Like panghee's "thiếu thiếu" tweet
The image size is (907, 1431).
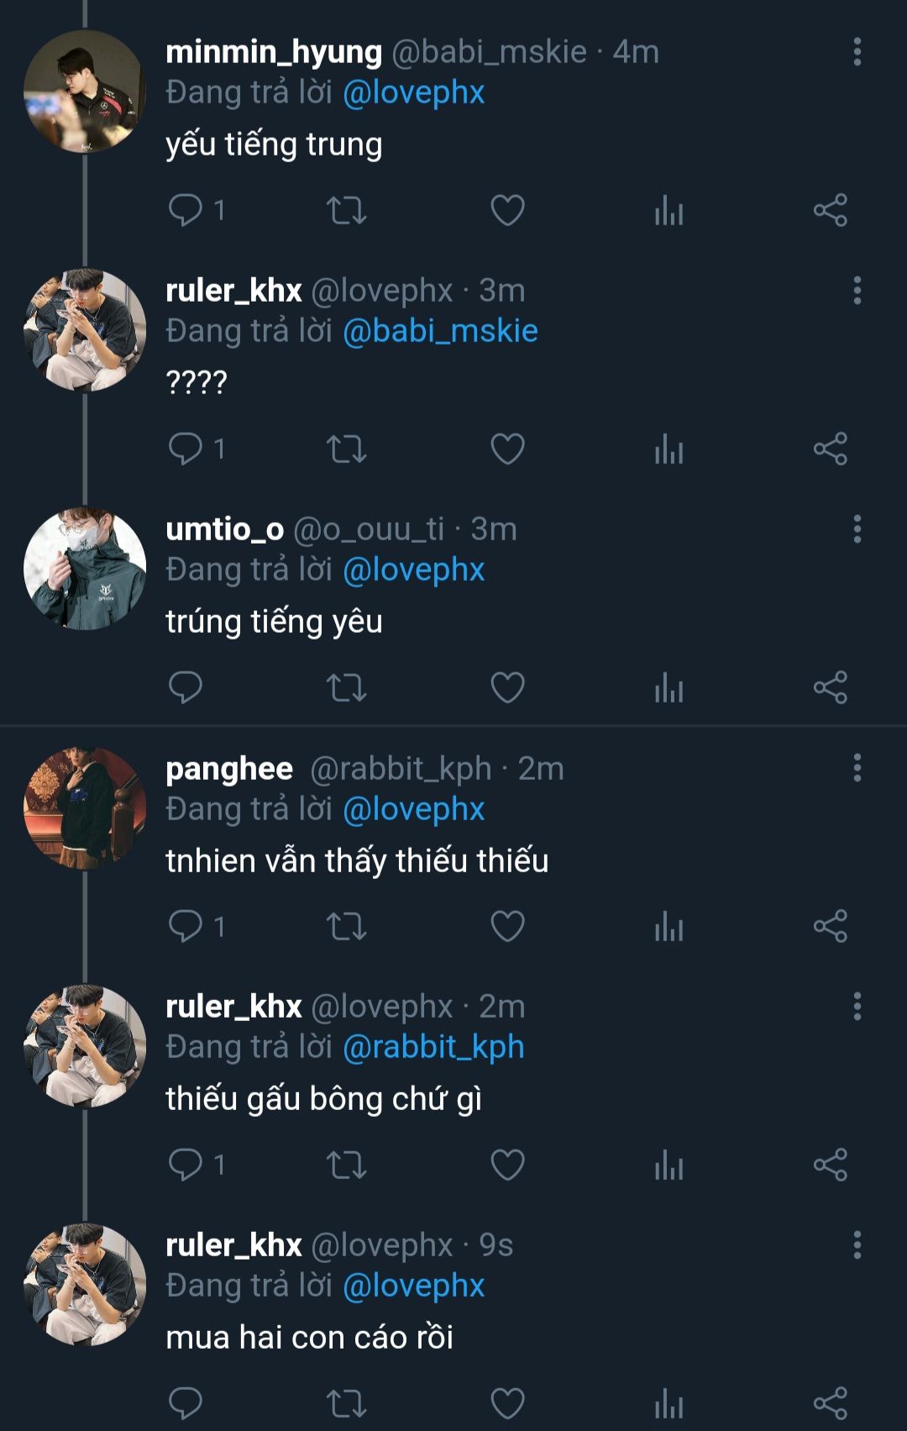pyautogui.click(x=507, y=926)
